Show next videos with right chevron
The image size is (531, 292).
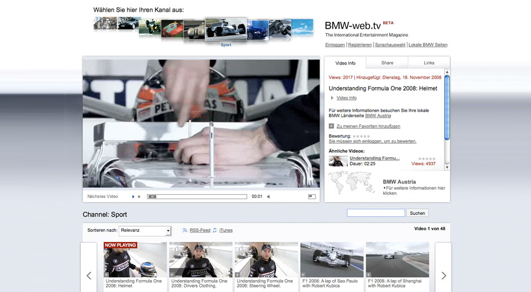[444, 276]
